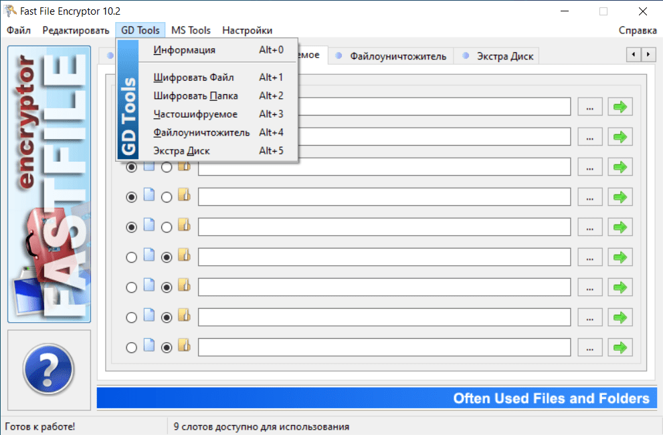Click the green arrow of the third slot
Image resolution: width=663 pixels, height=435 pixels.
(620, 167)
